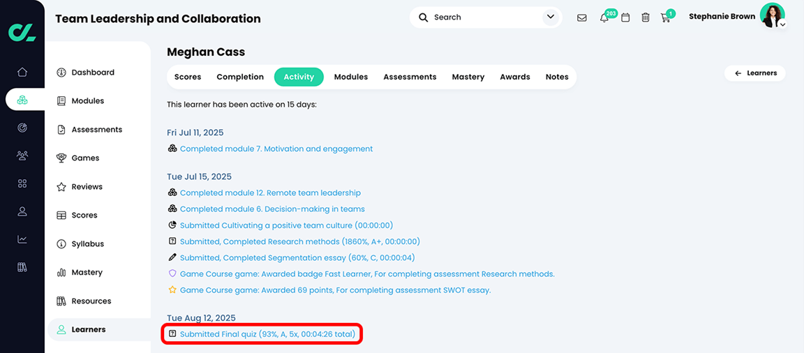This screenshot has height=353, width=804.
Task: Switch to the Notes tab
Action: pos(557,77)
